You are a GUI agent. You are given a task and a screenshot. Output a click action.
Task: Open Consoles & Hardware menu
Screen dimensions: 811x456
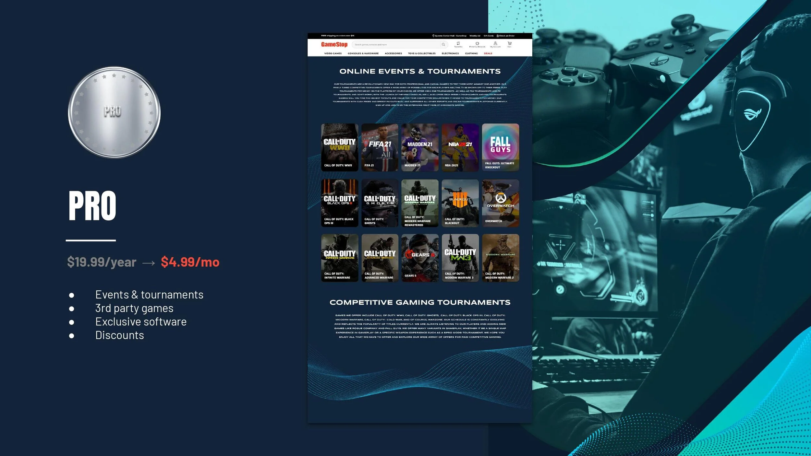coord(363,53)
